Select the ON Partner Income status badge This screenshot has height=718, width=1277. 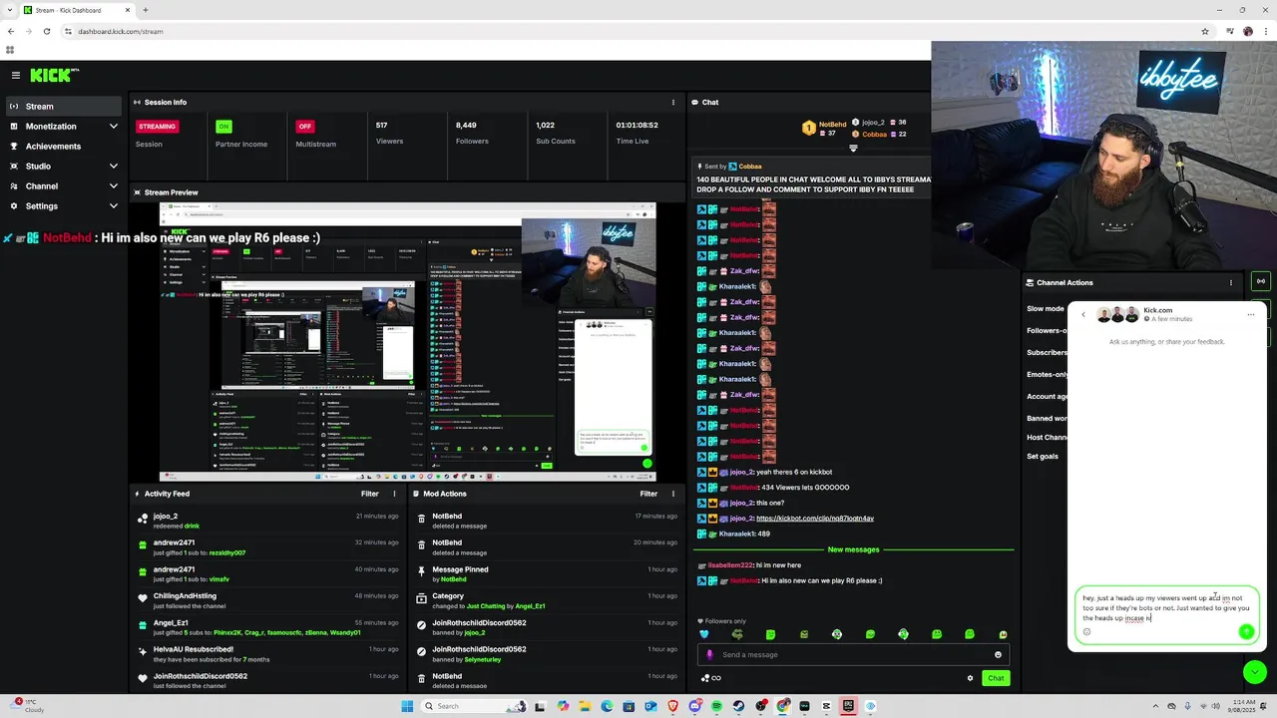pyautogui.click(x=223, y=127)
